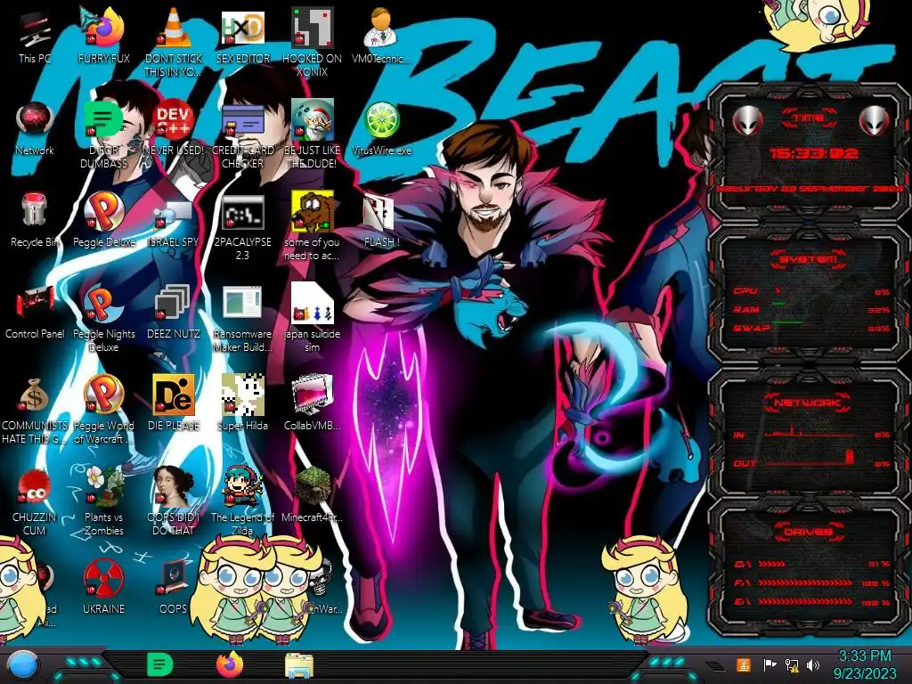Open the Control Panel desktop icon
This screenshot has height=684, width=912.
[35, 313]
